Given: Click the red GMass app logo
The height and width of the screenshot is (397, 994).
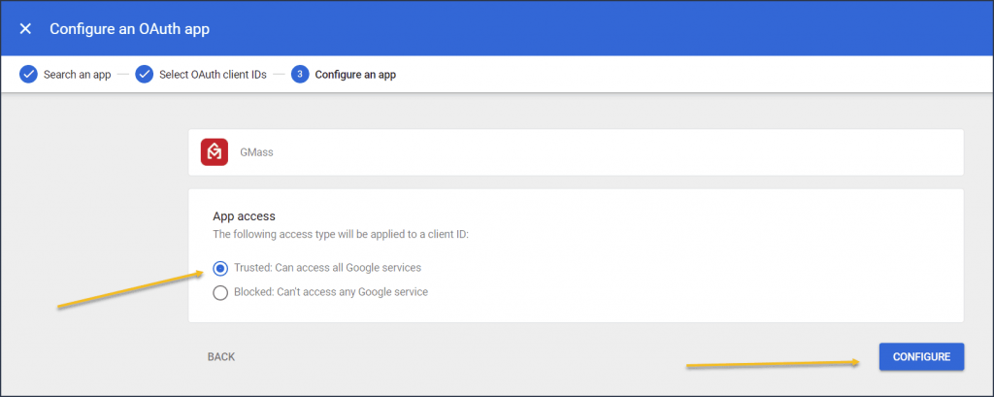Looking at the screenshot, I should point(215,152).
